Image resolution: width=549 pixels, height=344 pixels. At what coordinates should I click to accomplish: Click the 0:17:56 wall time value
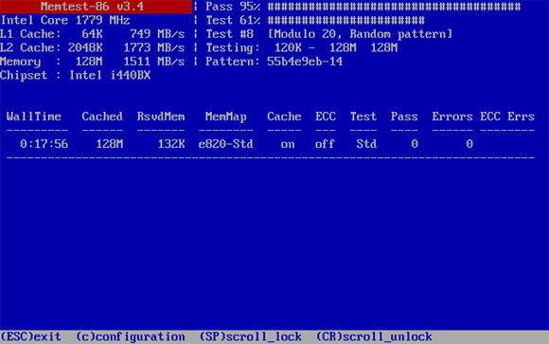[x=44, y=144]
